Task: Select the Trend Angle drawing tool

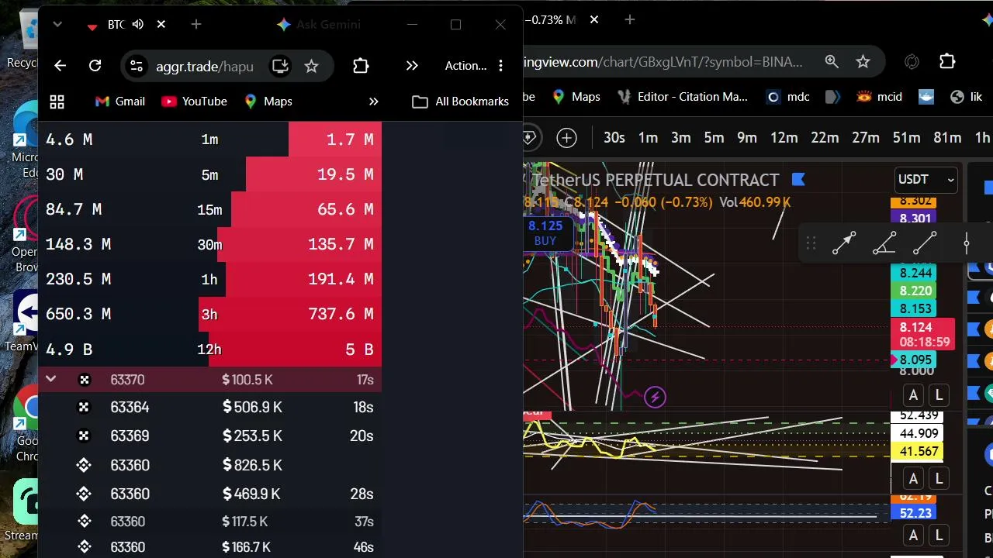Action: [x=884, y=243]
